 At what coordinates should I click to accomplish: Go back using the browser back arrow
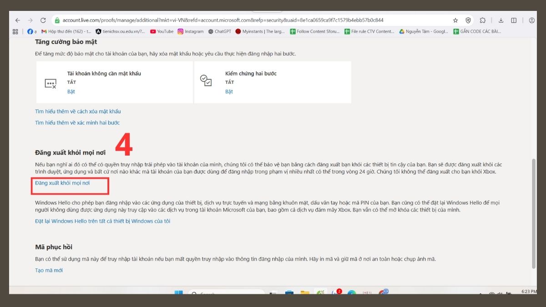tap(18, 20)
